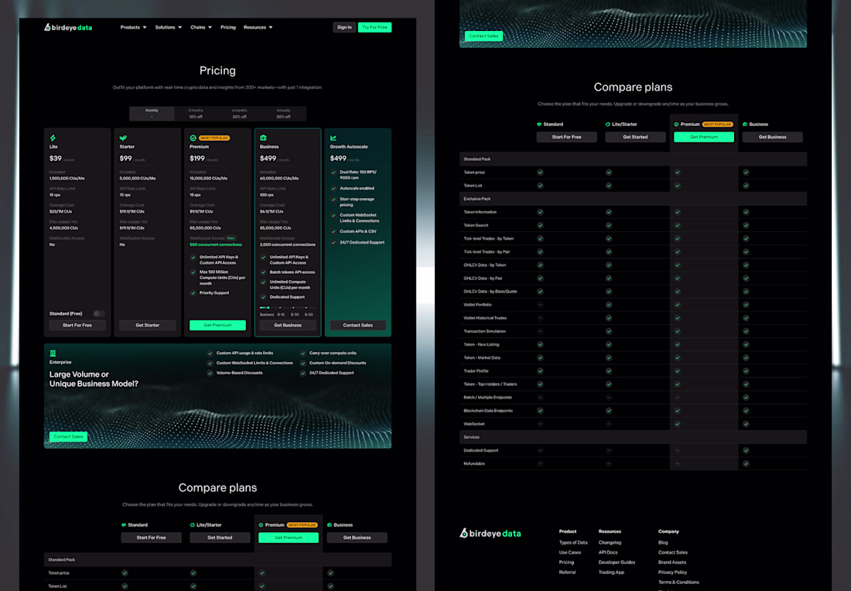
Task: Open the API Docs footer link
Action: coord(608,552)
